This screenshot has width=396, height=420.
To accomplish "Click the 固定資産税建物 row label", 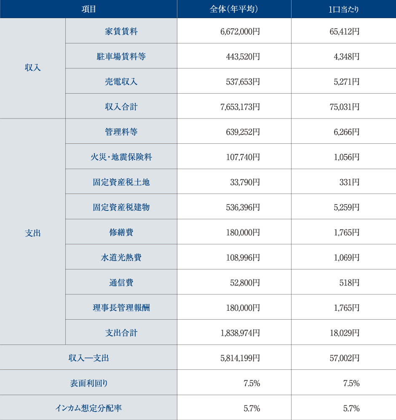I will pos(121,207).
